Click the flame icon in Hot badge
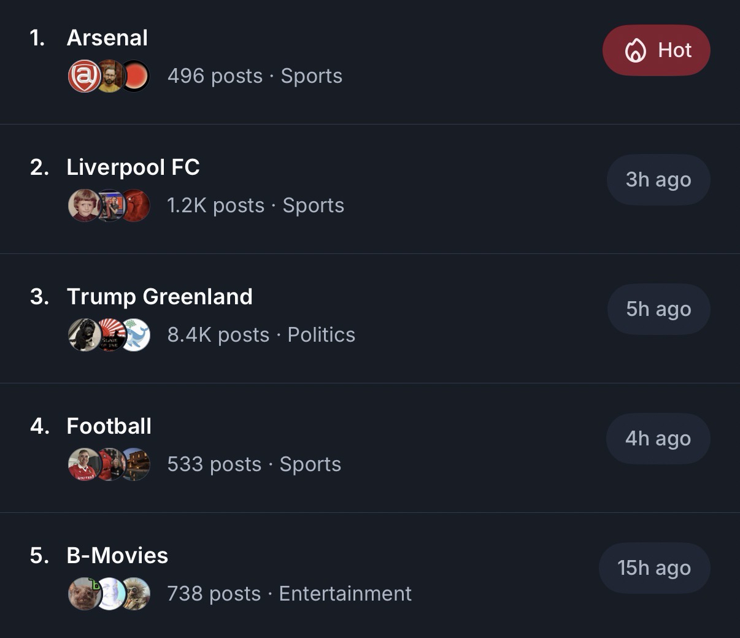 pos(636,50)
